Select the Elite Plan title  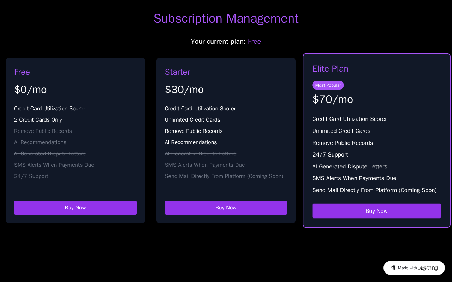(330, 69)
